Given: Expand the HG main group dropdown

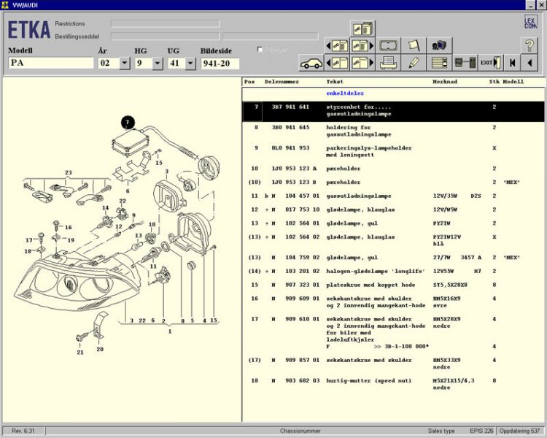Looking at the screenshot, I should point(157,64).
